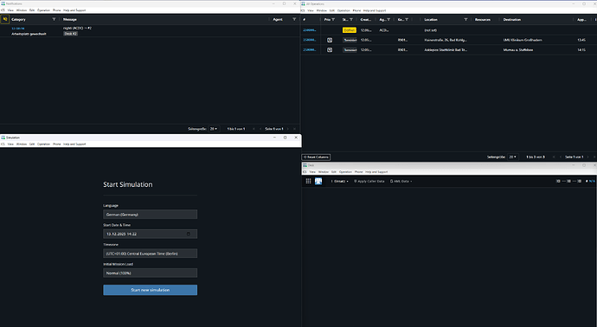Click the N/A status indicator in Desk
597x327 pixels.
point(591,181)
